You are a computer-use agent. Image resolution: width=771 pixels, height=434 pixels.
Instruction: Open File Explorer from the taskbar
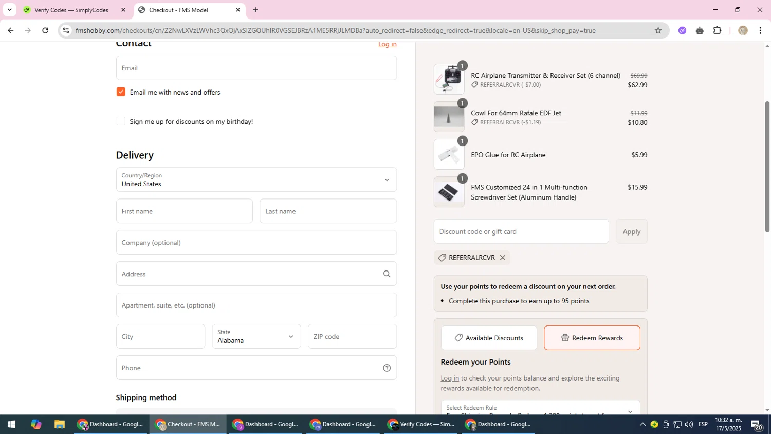click(x=60, y=424)
